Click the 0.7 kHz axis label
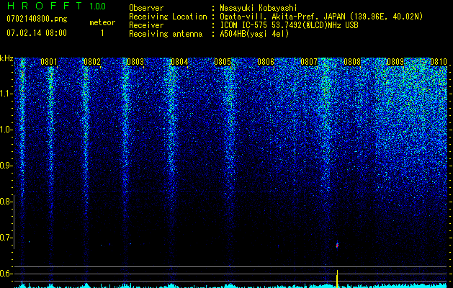Screen dimensions: 453x288 (5, 238)
